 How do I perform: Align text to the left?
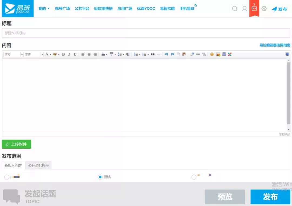[83, 54]
